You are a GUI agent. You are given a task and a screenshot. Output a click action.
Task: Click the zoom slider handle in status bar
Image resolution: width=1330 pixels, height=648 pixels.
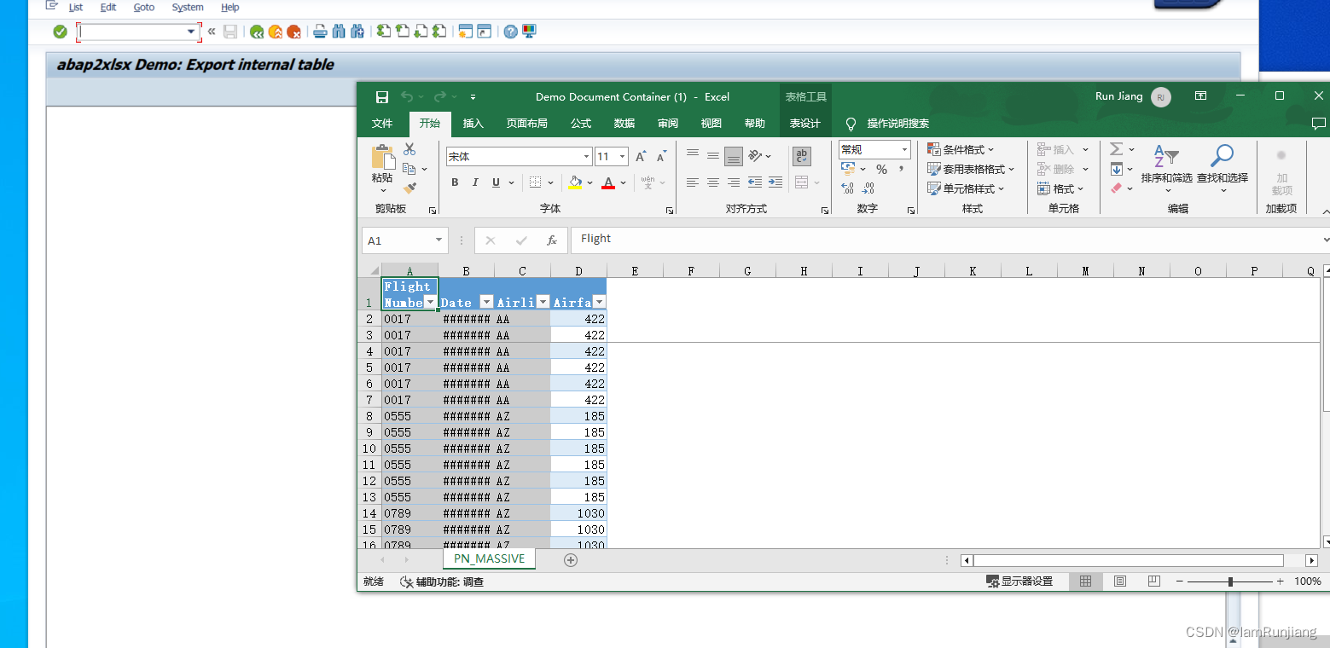point(1230,581)
